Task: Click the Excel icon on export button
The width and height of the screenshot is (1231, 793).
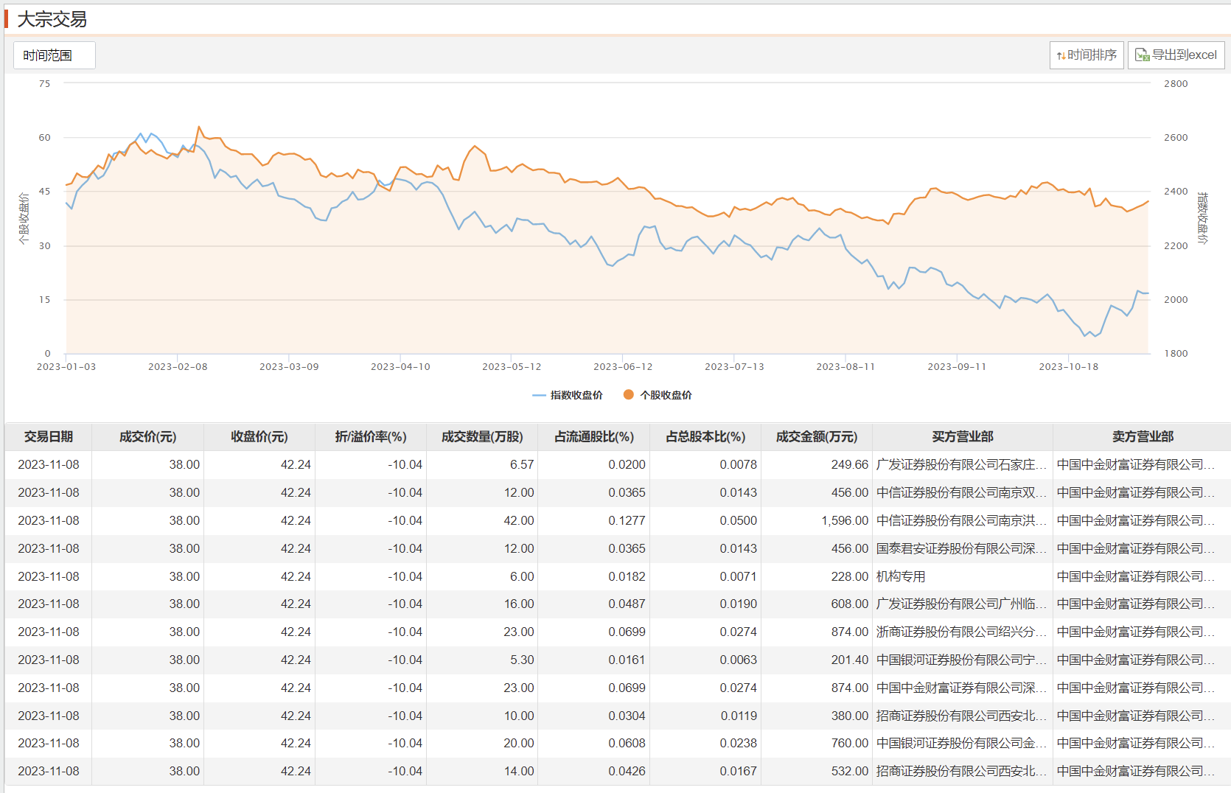Action: [x=1142, y=55]
